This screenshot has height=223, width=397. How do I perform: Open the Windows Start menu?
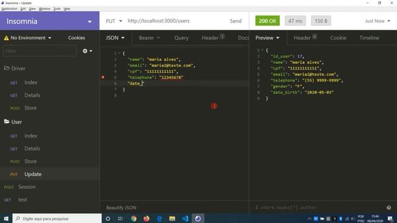(6, 219)
